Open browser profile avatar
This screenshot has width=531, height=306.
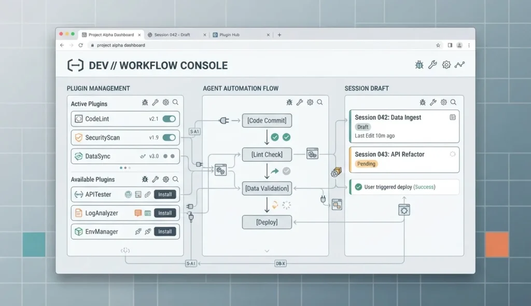(x=459, y=45)
